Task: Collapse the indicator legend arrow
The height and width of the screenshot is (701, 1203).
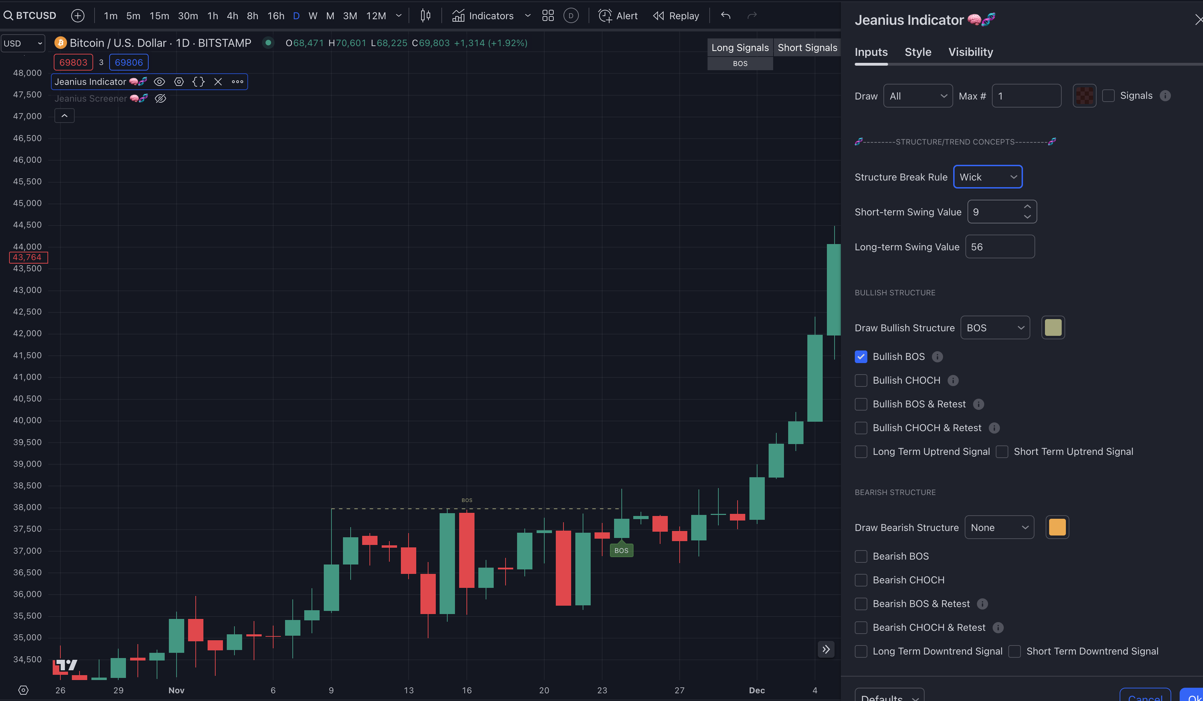Action: [64, 116]
